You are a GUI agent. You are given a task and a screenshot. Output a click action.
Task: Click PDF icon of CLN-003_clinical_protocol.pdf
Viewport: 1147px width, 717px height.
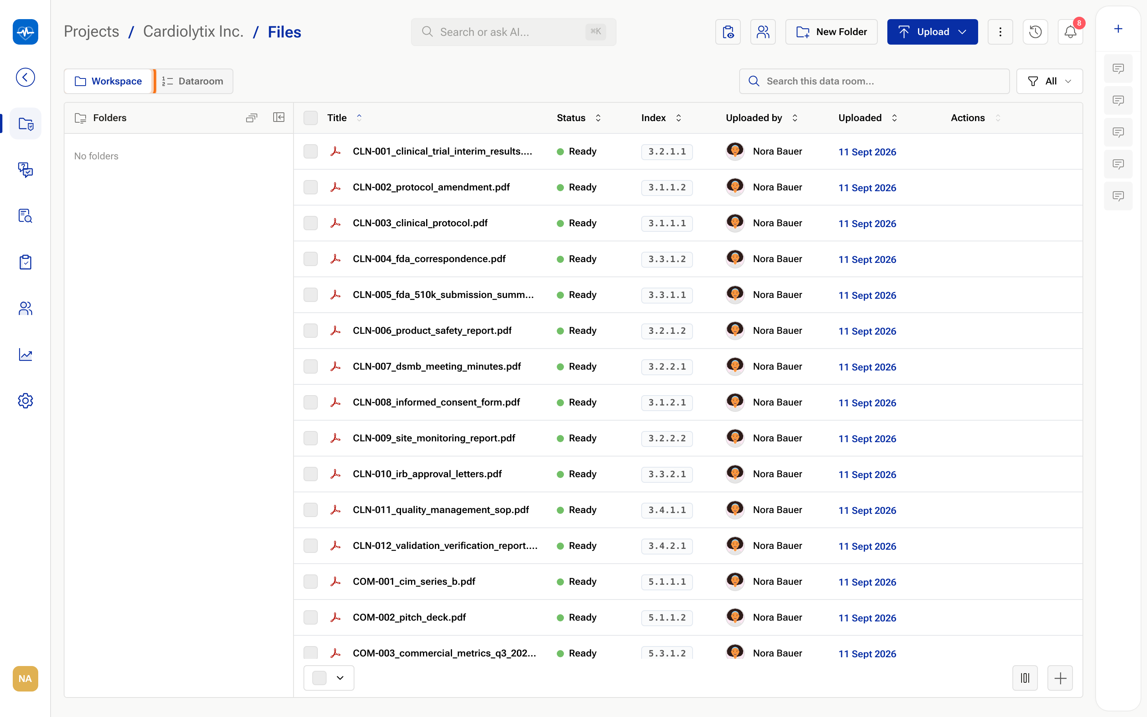pos(336,223)
